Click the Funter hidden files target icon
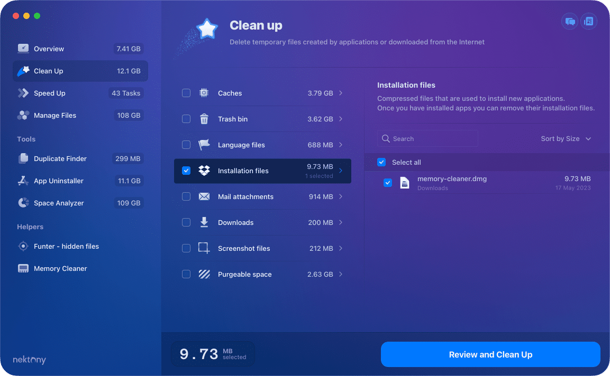The image size is (610, 376). (x=23, y=246)
